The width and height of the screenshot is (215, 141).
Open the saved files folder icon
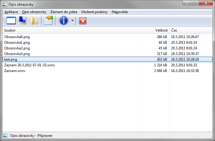coord(34,21)
